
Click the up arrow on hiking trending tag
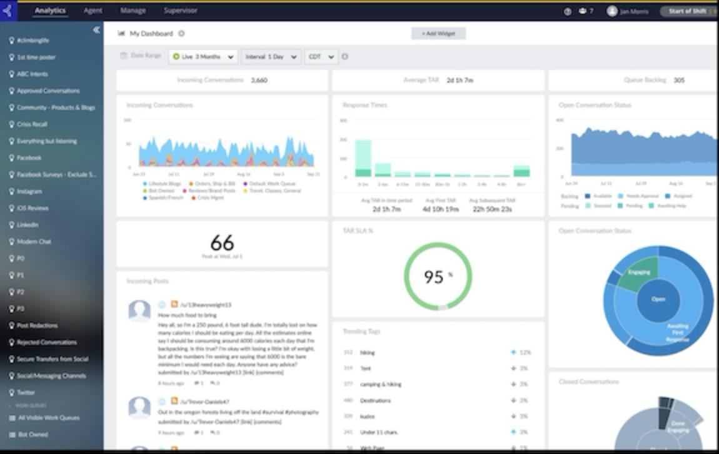(513, 352)
